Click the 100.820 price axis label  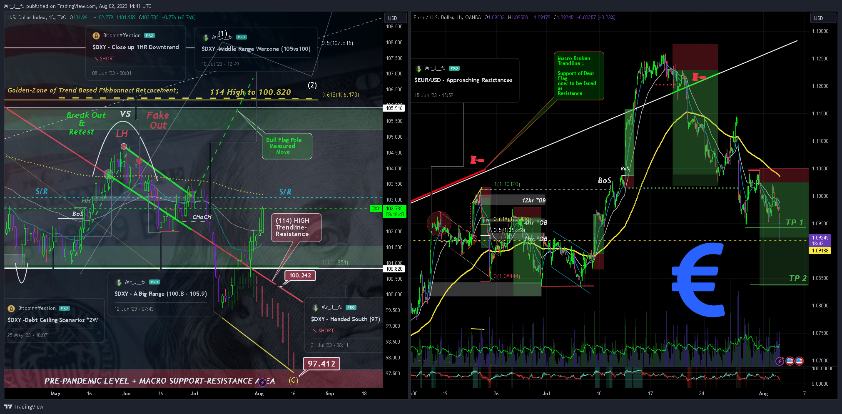[x=394, y=269]
